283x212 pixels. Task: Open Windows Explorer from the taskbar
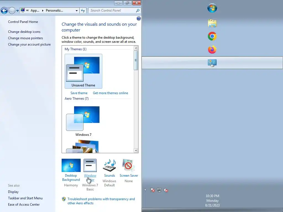coord(212,23)
